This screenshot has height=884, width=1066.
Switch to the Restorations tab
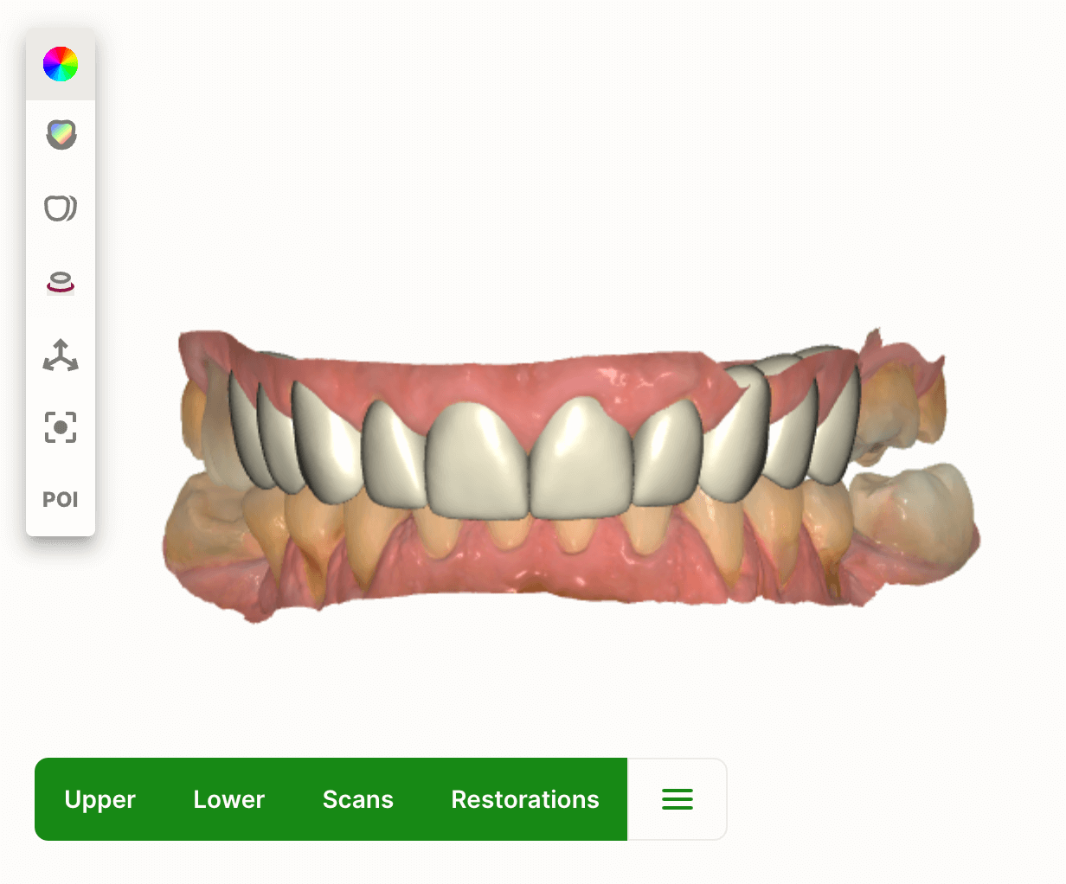tap(525, 799)
